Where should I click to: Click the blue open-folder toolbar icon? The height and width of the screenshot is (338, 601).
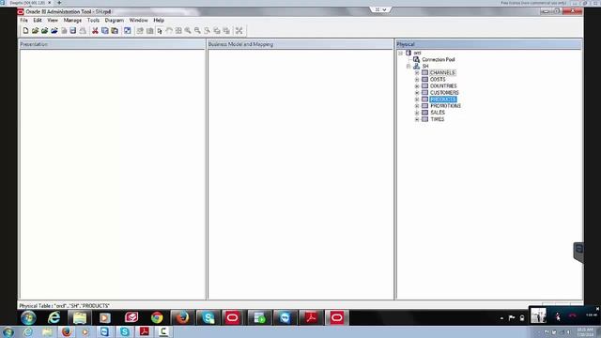pyautogui.click(x=54, y=31)
